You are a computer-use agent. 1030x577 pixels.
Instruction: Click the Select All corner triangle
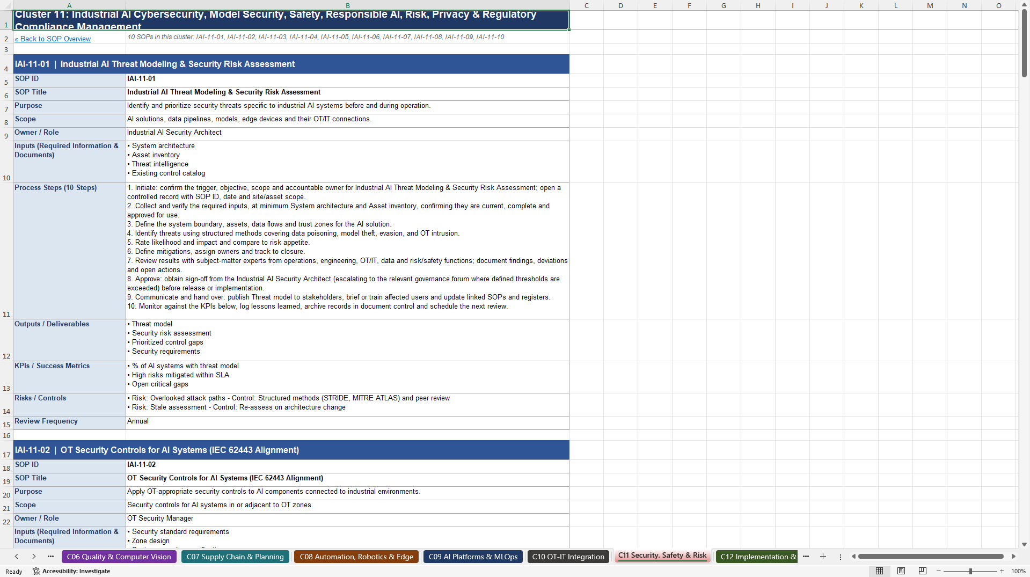tap(6, 5)
